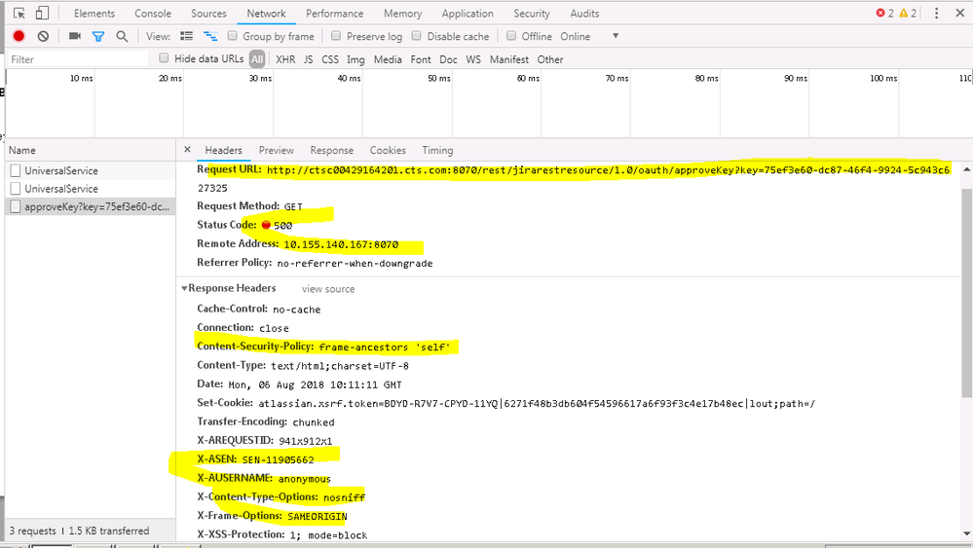This screenshot has height=548, width=973.
Task: Filter requests by WS
Action: click(x=473, y=59)
